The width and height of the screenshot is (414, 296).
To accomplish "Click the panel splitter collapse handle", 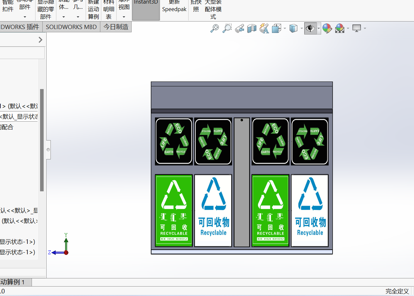I will click(x=49, y=150).
